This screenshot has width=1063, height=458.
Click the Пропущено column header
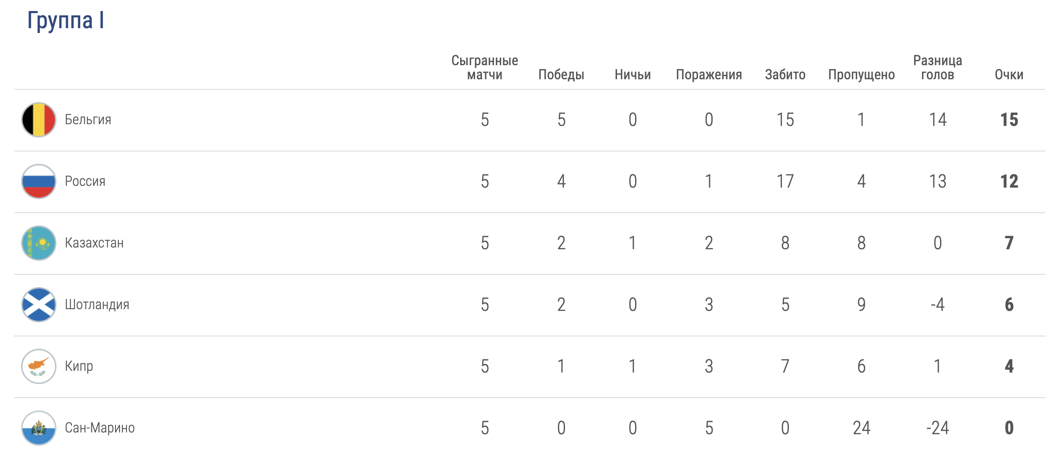[x=861, y=75]
